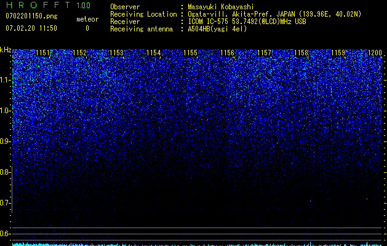This screenshot has height=246, width=387.
Task: Select the A504HB(yagi 4el) antenna text
Action: [217, 29]
